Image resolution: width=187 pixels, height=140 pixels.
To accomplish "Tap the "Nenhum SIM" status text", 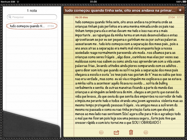I will coord(8,2).
